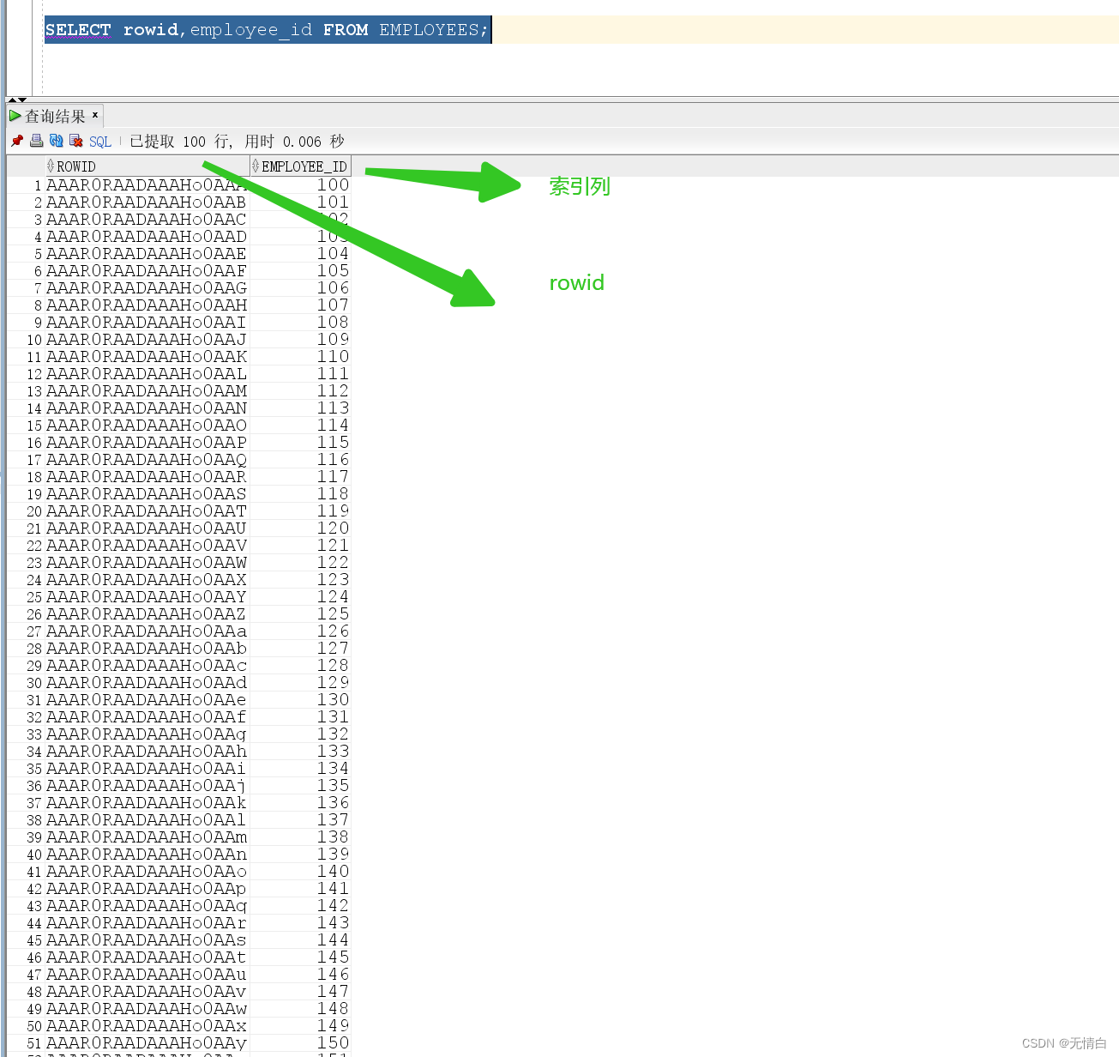Click the print icon in results toolbar

click(x=36, y=141)
